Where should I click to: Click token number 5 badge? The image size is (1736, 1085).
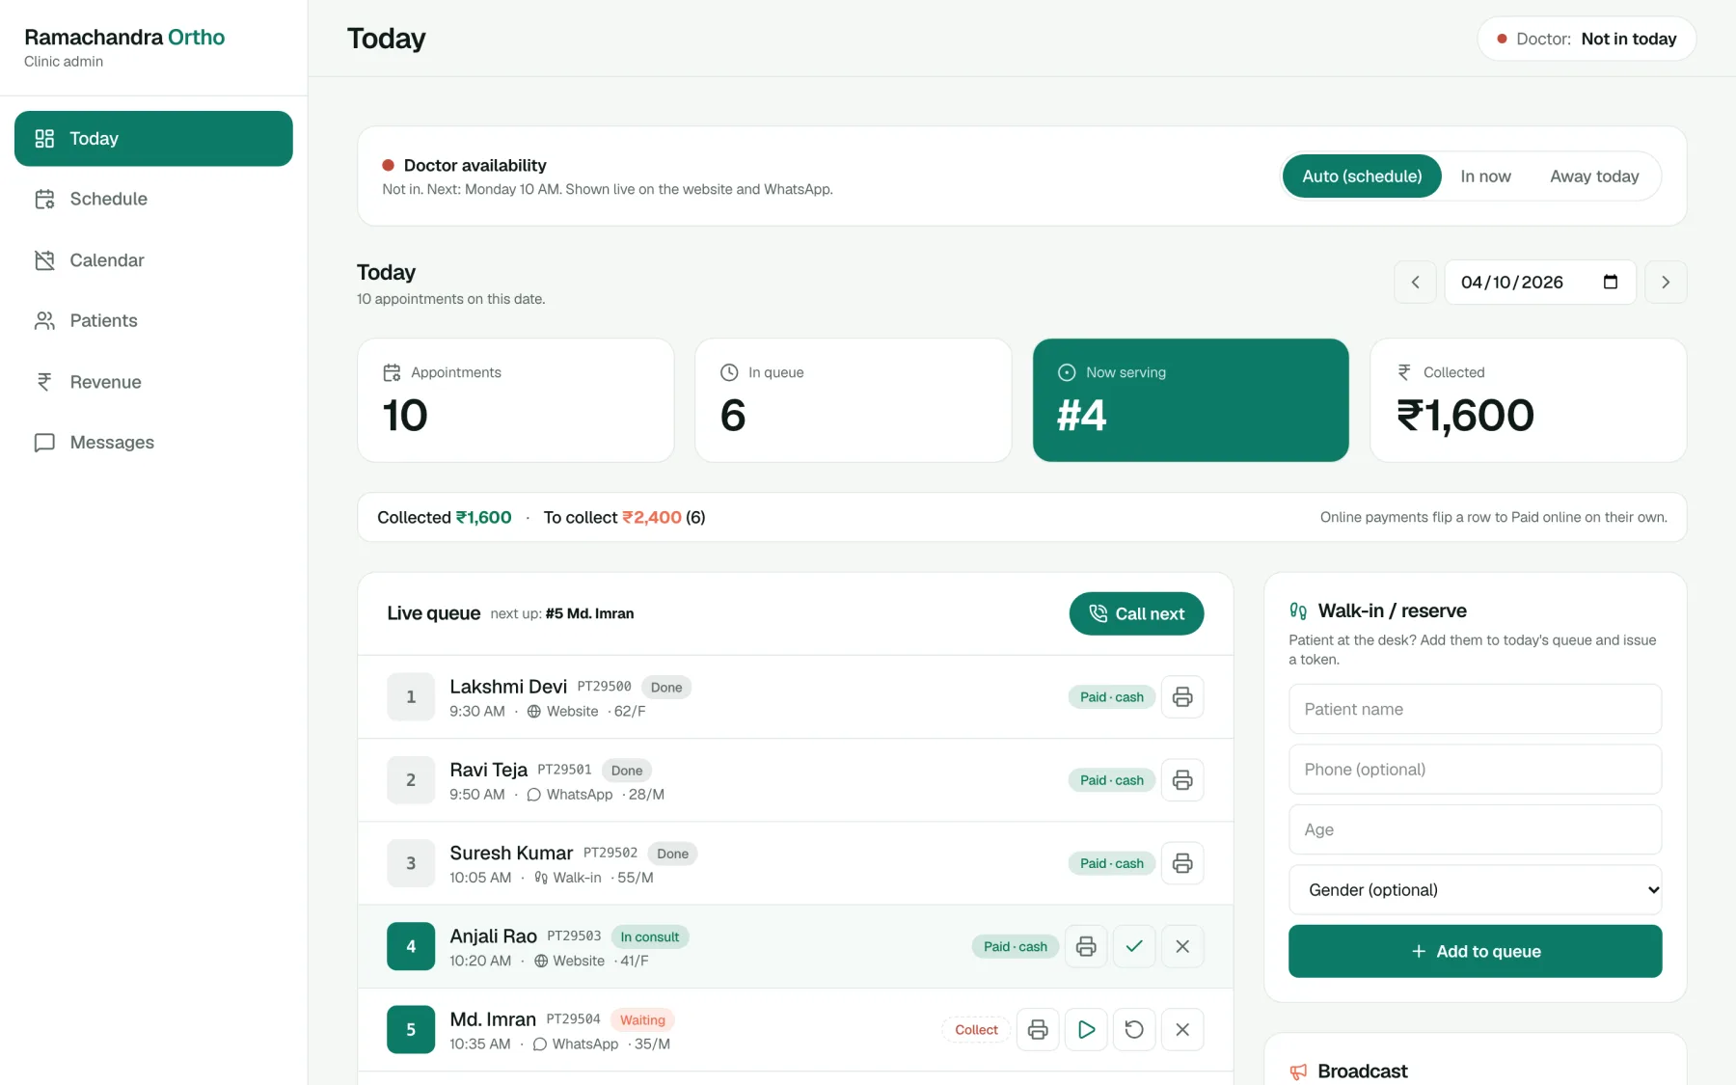tap(411, 1029)
